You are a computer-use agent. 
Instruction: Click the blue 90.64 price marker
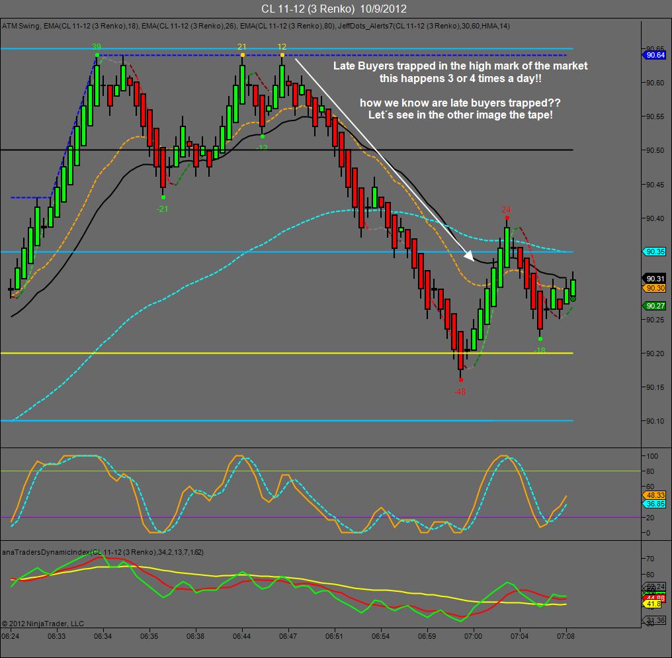[x=654, y=55]
